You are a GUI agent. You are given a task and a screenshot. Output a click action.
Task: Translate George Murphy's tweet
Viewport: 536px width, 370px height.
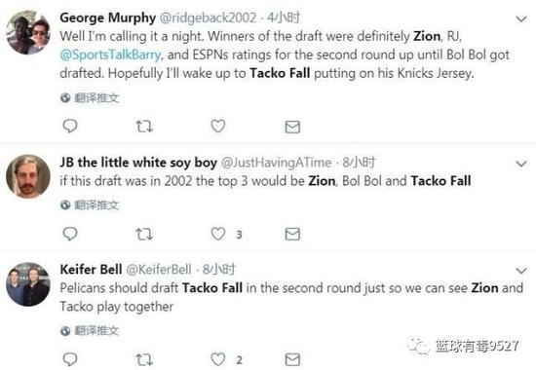pos(90,98)
